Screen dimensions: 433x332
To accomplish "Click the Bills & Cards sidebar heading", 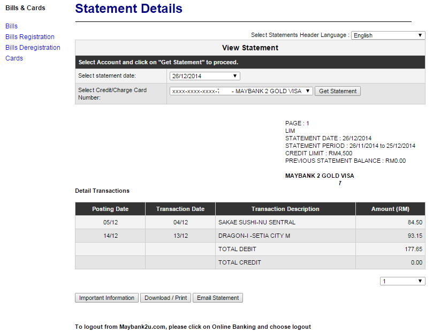I will (x=25, y=8).
